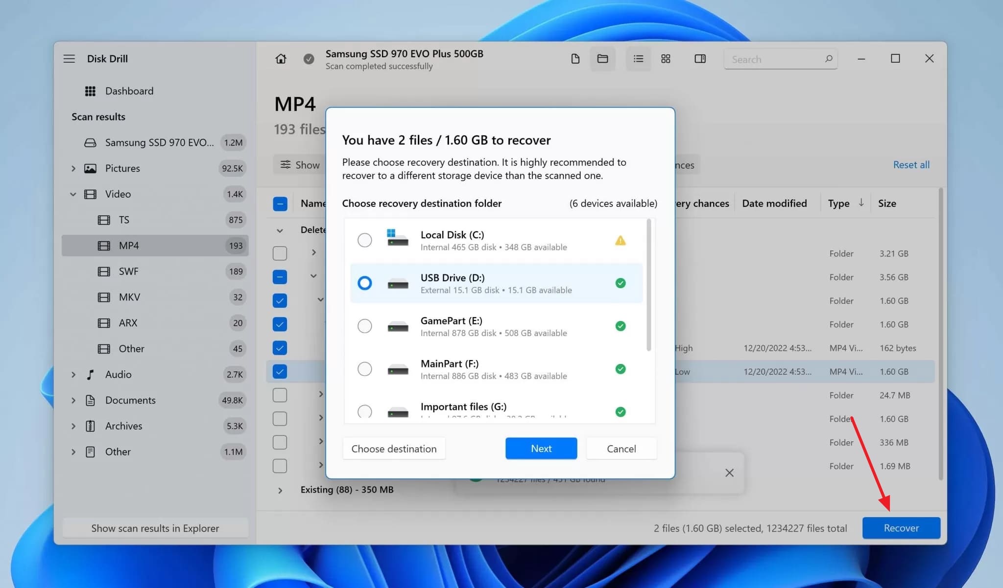The height and width of the screenshot is (588, 1003).
Task: Open the file view icon
Action: click(575, 59)
